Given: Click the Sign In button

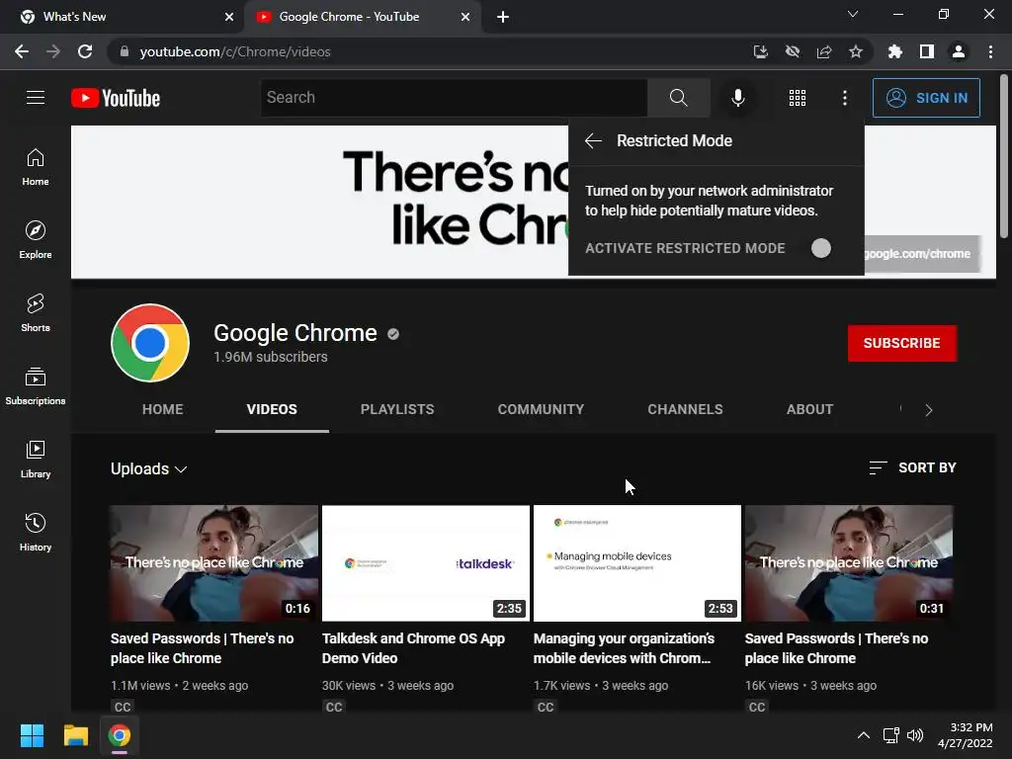Looking at the screenshot, I should (x=926, y=98).
